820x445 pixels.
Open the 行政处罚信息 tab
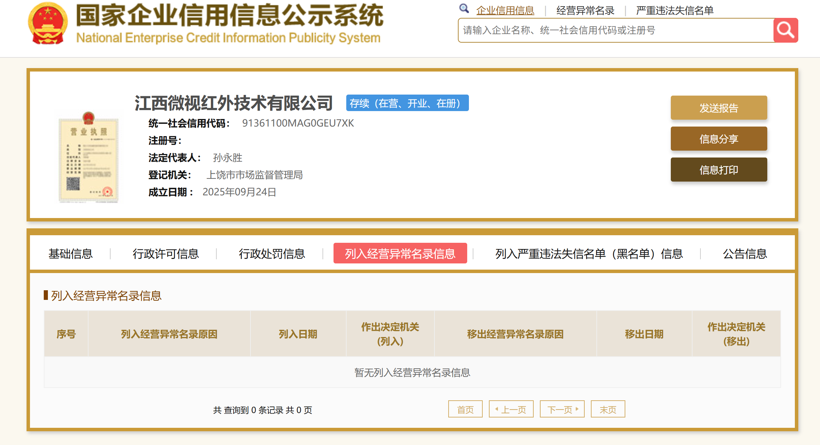(272, 254)
